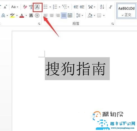Screen dimensions: 137x131
Task: Toggle Justify alignment
Action: 64,15
